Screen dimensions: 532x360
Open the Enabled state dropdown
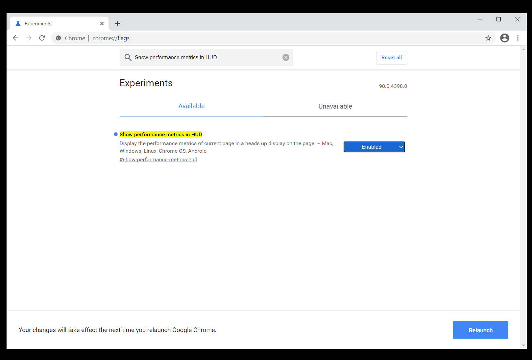pyautogui.click(x=374, y=147)
